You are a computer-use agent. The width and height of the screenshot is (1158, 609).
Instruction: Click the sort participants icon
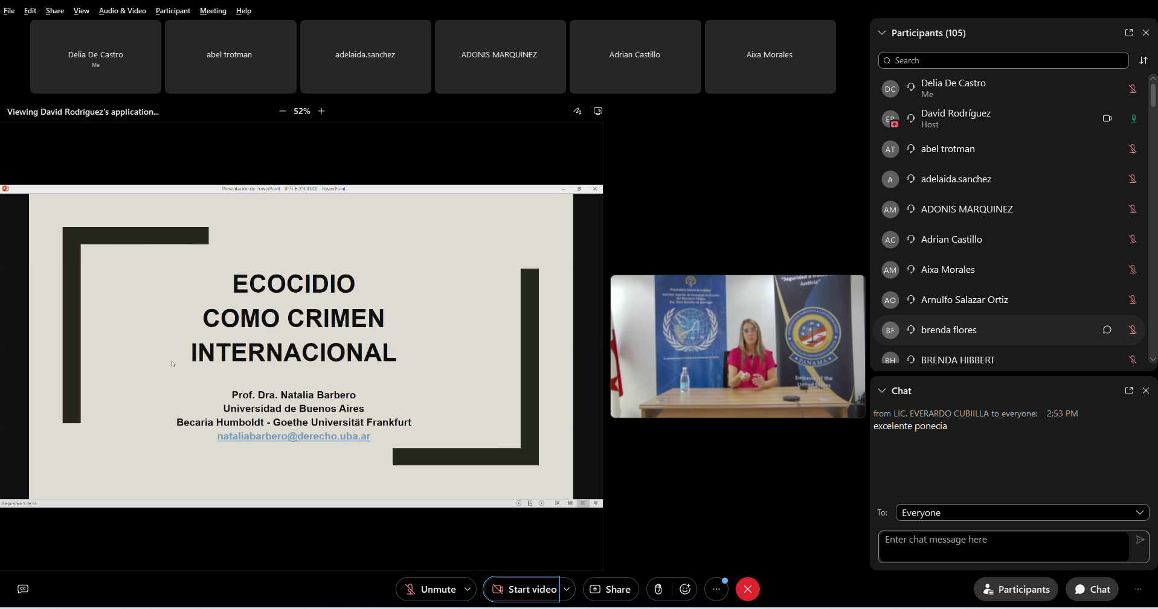coord(1143,60)
